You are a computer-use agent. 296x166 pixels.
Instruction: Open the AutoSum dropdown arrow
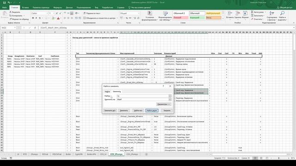[x=265, y=12]
